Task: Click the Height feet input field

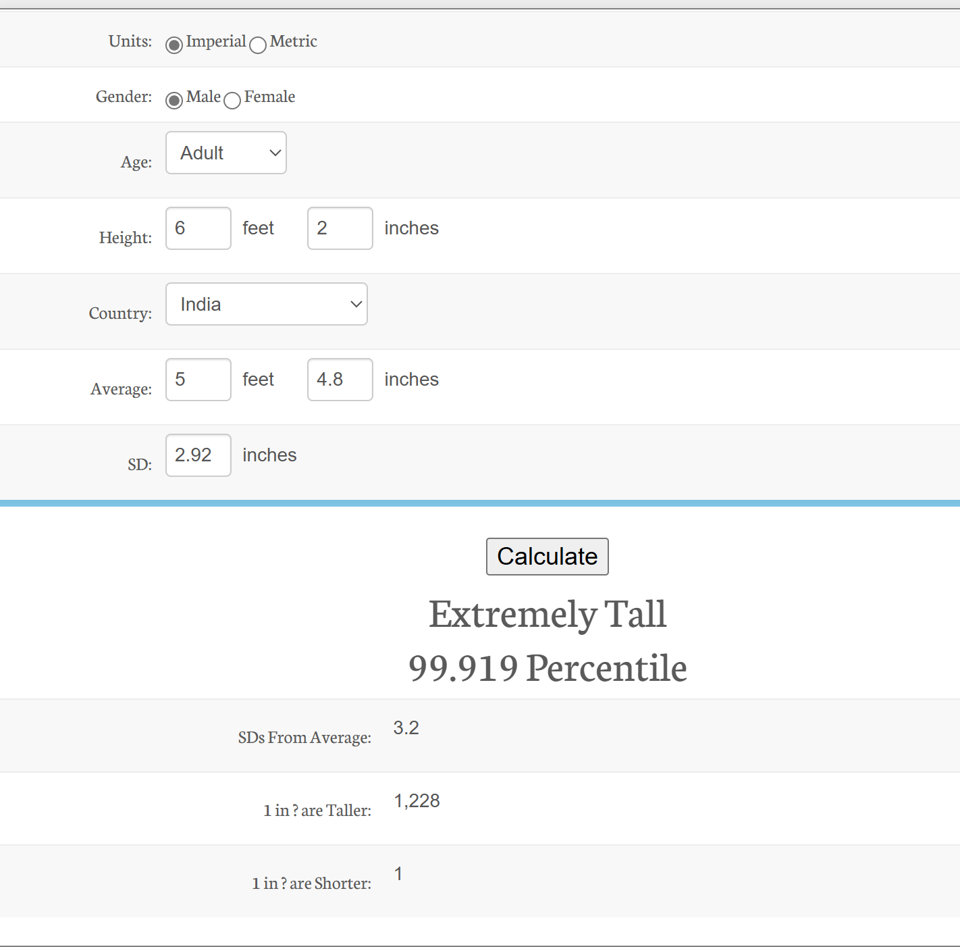Action: click(198, 228)
